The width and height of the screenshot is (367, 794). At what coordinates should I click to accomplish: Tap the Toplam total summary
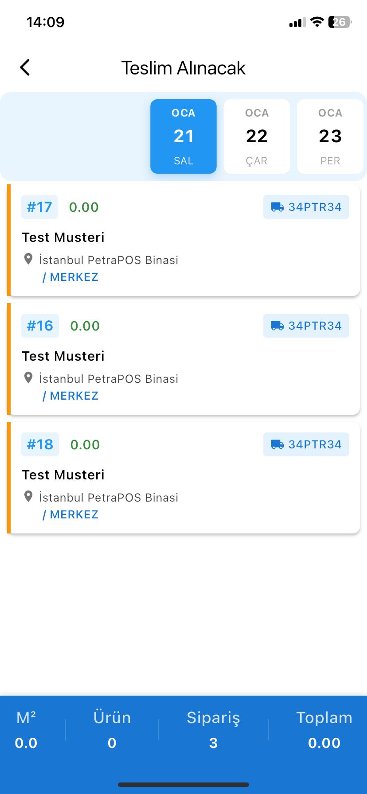coord(324,730)
